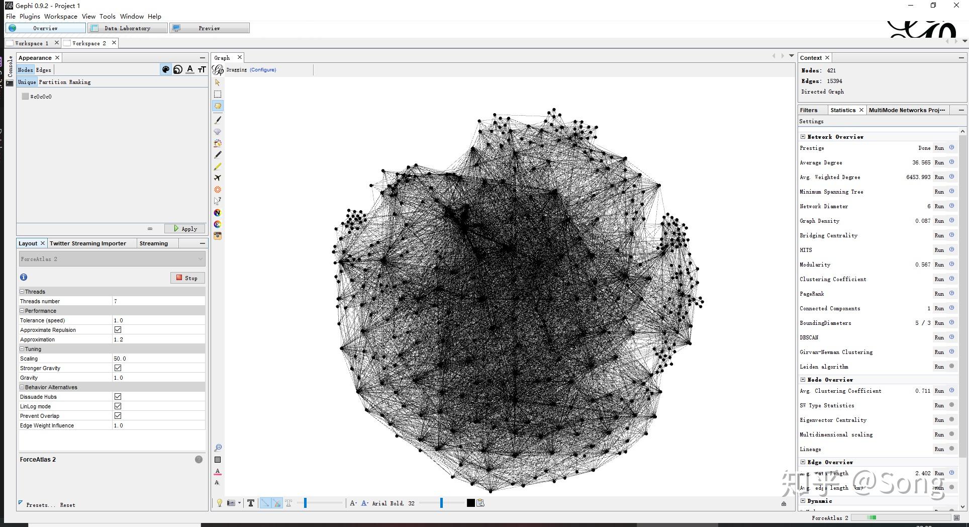Toggle show node labels bold T icon
Screen dimensions: 969x527
251,503
